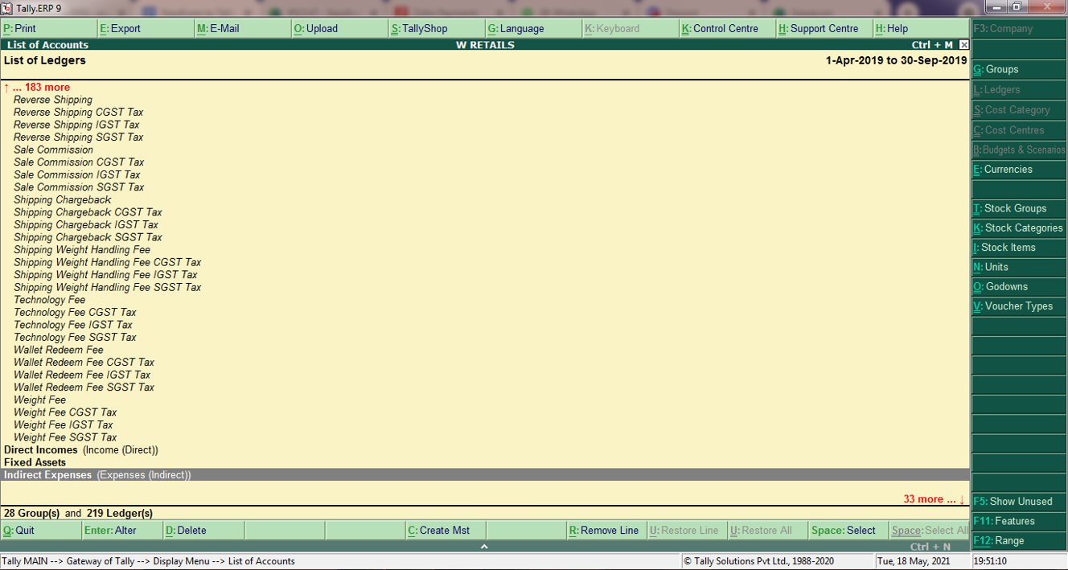Select Weight Fee CGST Tax ledger
1068x570 pixels.
point(65,412)
